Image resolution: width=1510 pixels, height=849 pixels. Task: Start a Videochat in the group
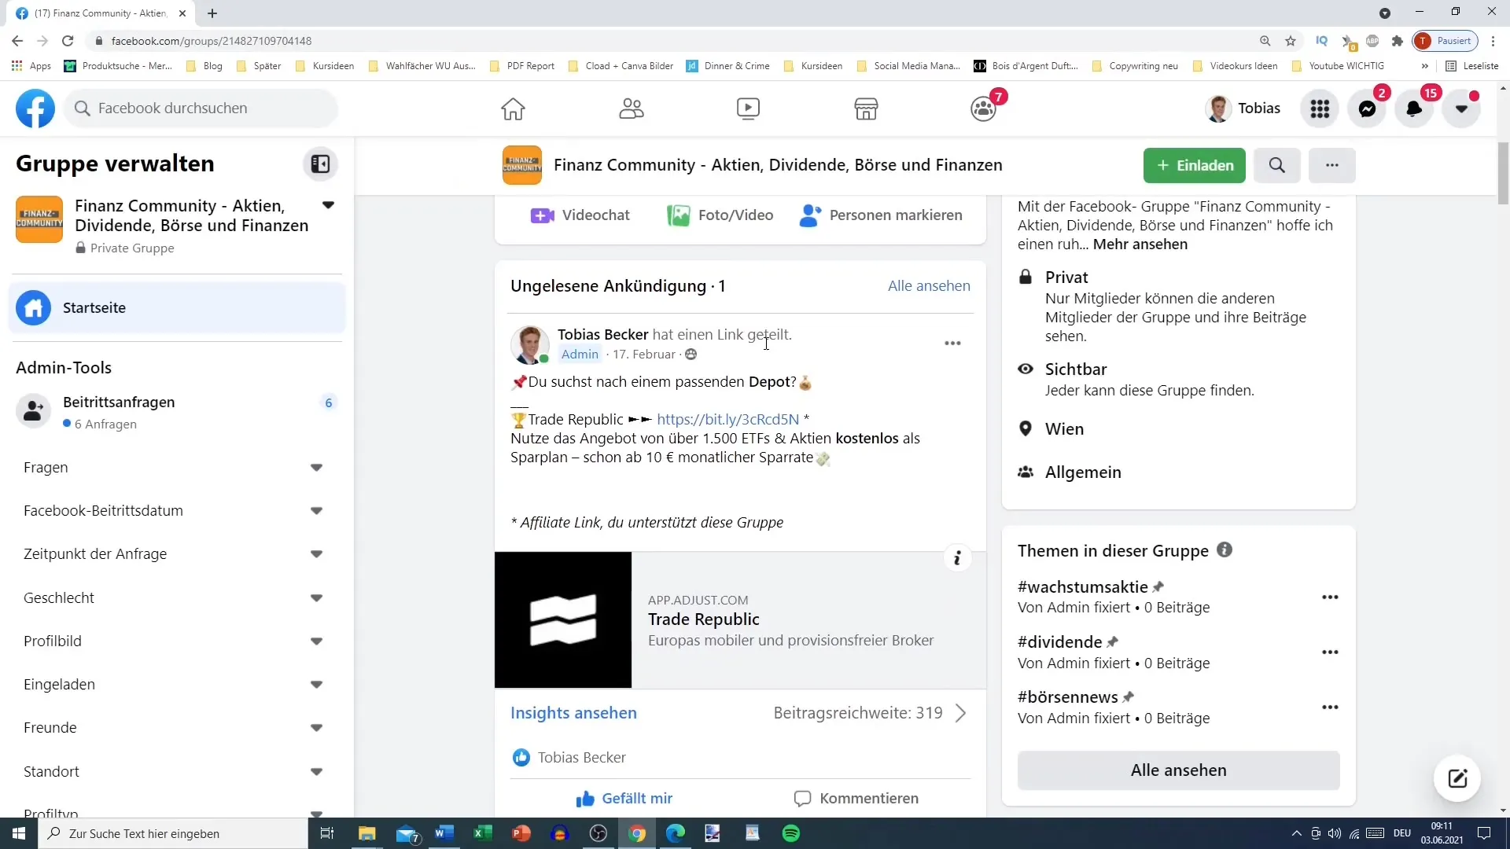pos(580,215)
